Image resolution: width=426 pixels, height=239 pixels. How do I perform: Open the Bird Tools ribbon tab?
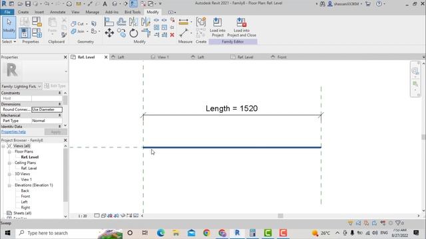(132, 12)
